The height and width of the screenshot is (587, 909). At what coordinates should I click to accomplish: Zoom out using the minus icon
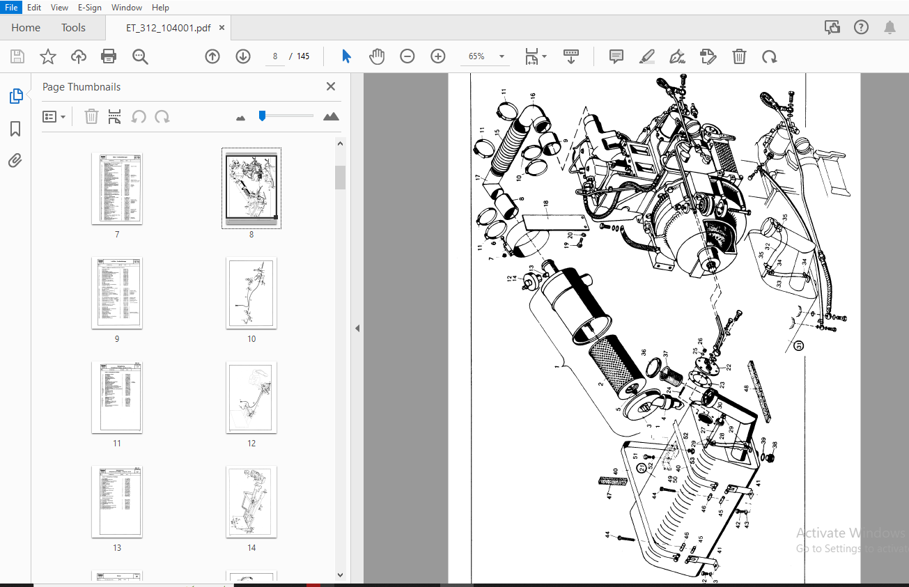407,56
